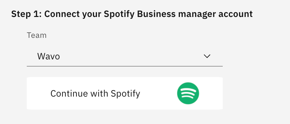Click button space between label and Spotify logo

point(158,93)
